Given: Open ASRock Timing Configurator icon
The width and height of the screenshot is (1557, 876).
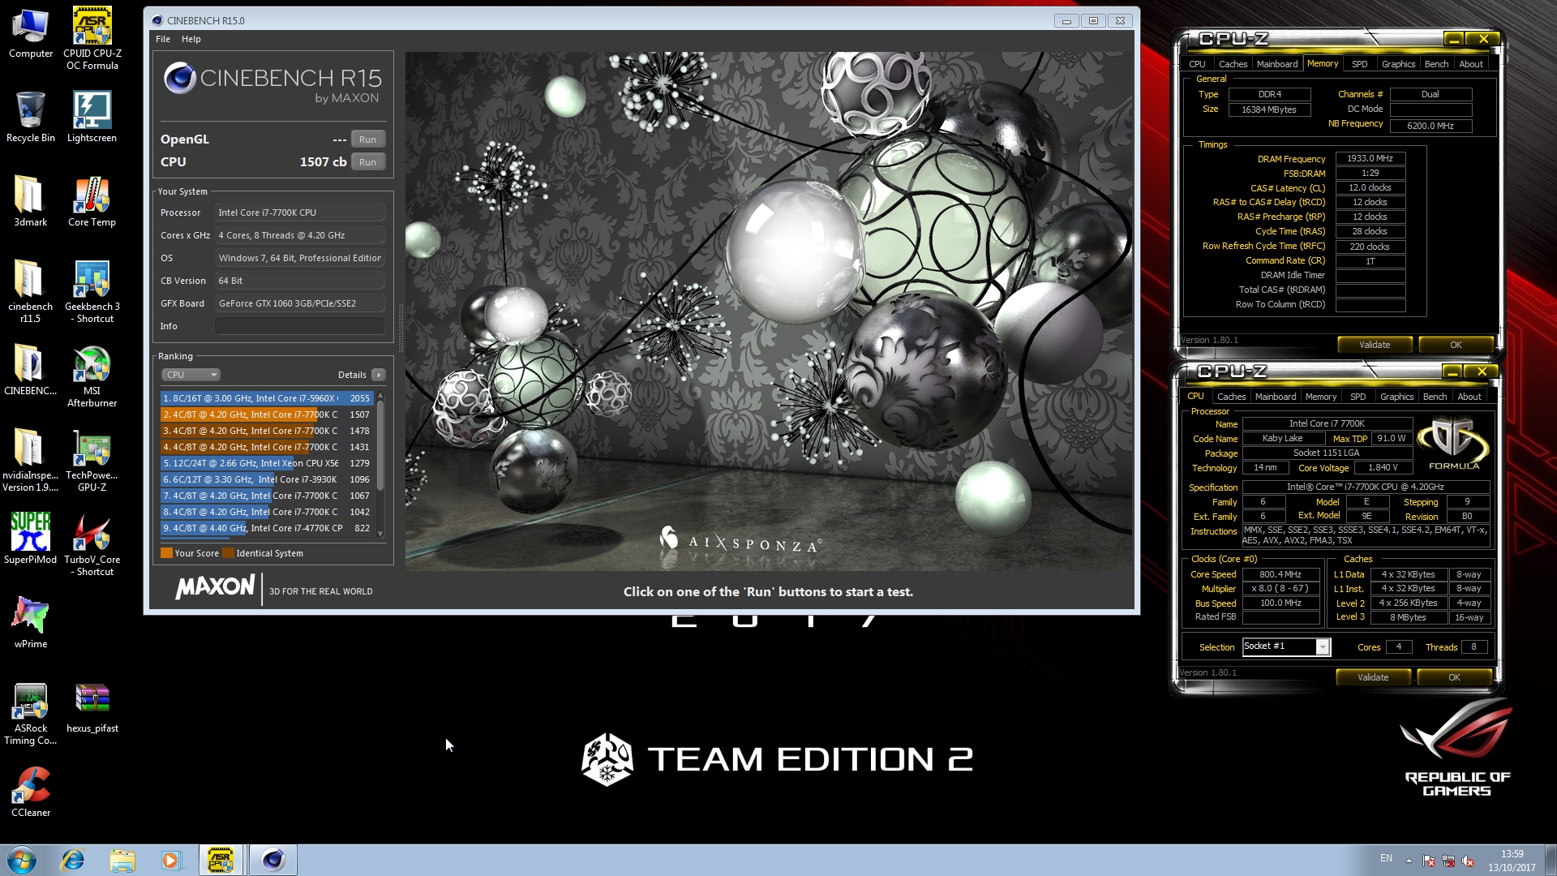Looking at the screenshot, I should point(30,713).
